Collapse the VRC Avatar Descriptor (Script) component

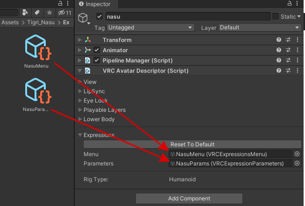[x=79, y=71]
